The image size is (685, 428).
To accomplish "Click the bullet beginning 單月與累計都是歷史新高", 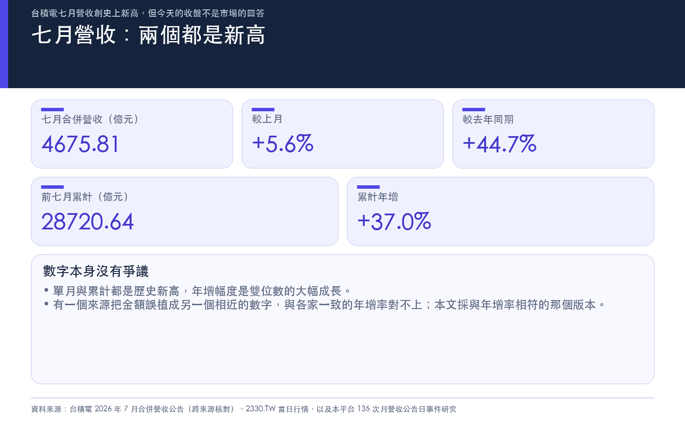I will point(197,291).
